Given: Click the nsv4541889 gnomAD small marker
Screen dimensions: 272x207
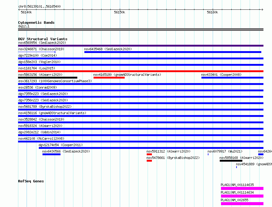Looking at the screenshot, I should 237,167.
